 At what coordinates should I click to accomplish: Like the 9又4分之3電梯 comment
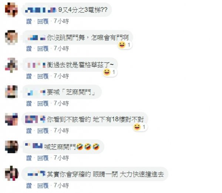pyautogui.click(x=29, y=21)
